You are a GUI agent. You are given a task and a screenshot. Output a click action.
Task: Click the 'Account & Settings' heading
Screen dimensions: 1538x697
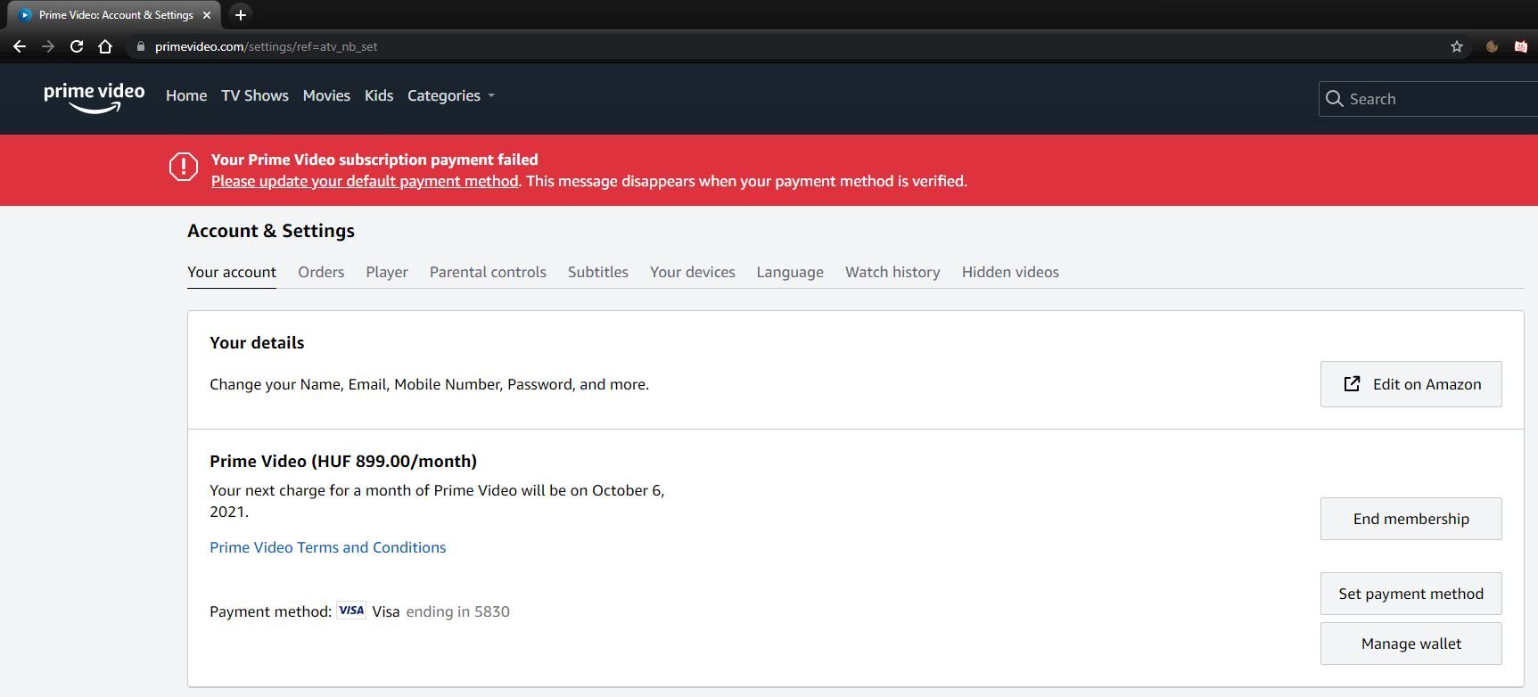point(271,231)
